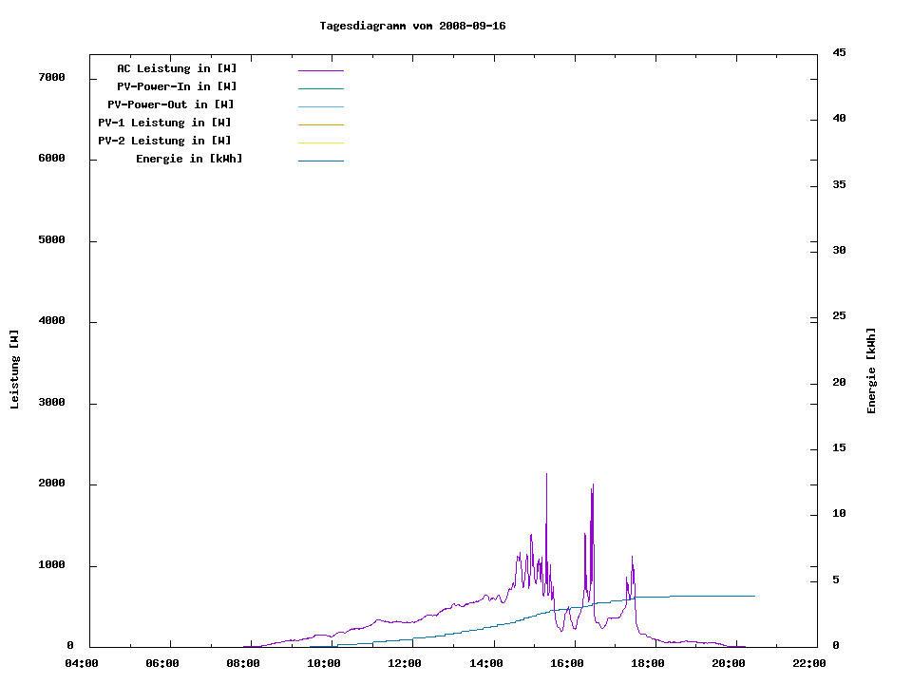Image resolution: width=912 pixels, height=684 pixels.
Task: Click the 04:00 time axis label
Action: 82,663
